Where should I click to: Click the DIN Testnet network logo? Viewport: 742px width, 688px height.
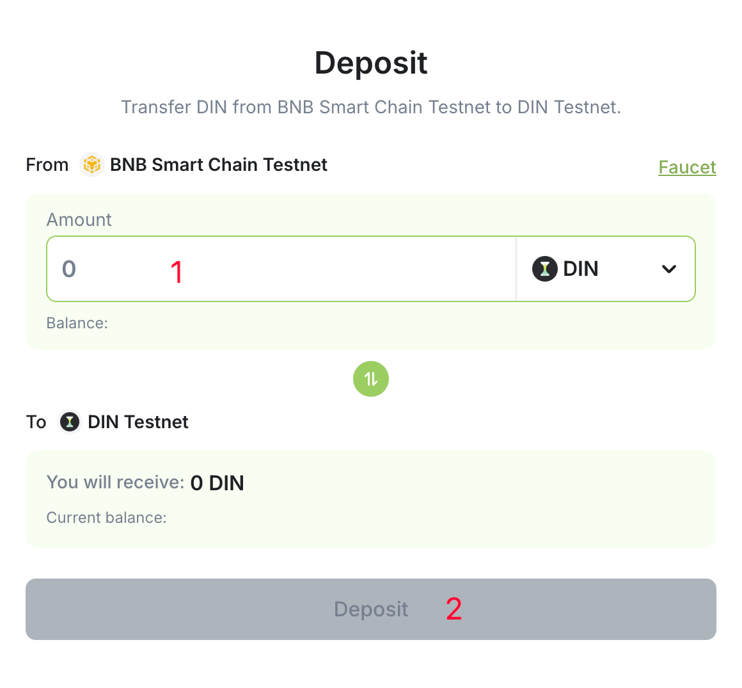[70, 422]
